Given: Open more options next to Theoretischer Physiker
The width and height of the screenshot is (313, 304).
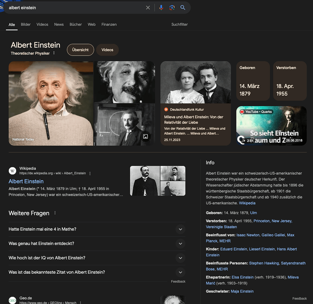Looking at the screenshot, I should (54, 53).
